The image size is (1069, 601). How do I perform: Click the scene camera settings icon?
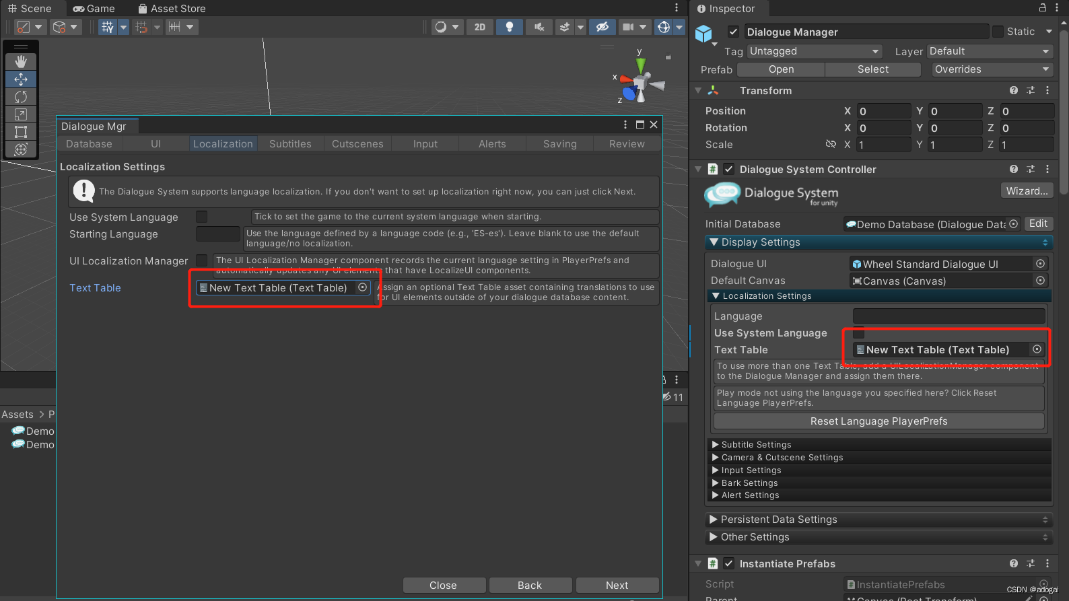tap(628, 27)
